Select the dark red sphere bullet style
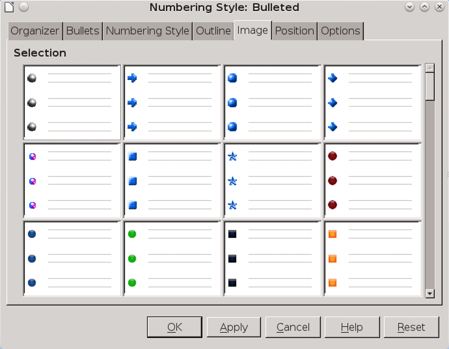This screenshot has width=449, height=349. (372, 181)
